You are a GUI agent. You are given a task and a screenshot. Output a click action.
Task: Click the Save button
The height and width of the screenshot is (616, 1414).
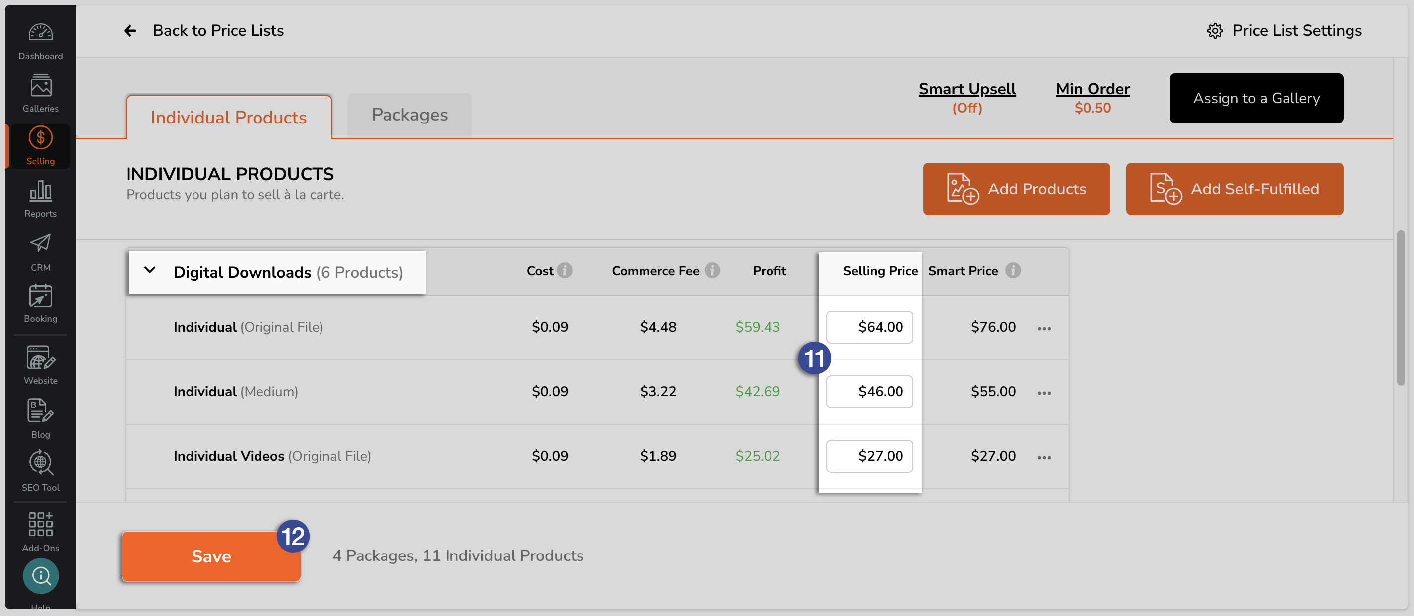(x=211, y=555)
